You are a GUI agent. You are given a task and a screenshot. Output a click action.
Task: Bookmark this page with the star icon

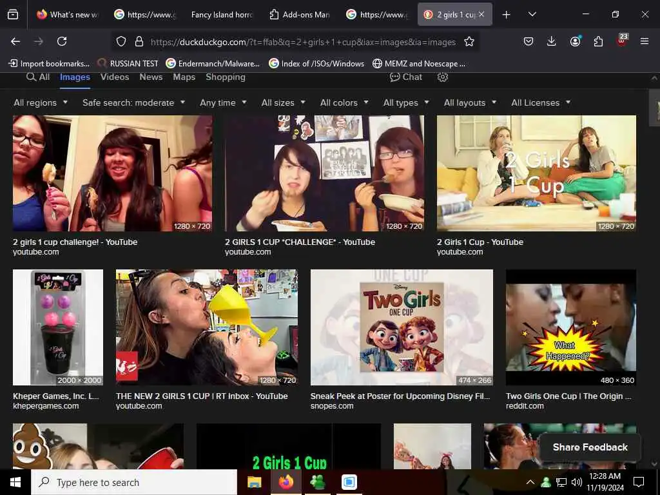469,41
